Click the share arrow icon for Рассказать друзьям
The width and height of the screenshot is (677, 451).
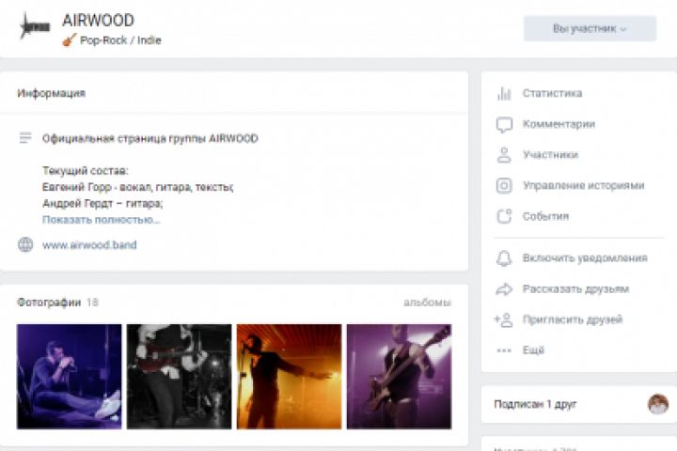tap(504, 289)
